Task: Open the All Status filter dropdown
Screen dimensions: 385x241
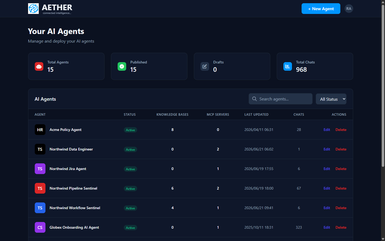Action: point(331,99)
